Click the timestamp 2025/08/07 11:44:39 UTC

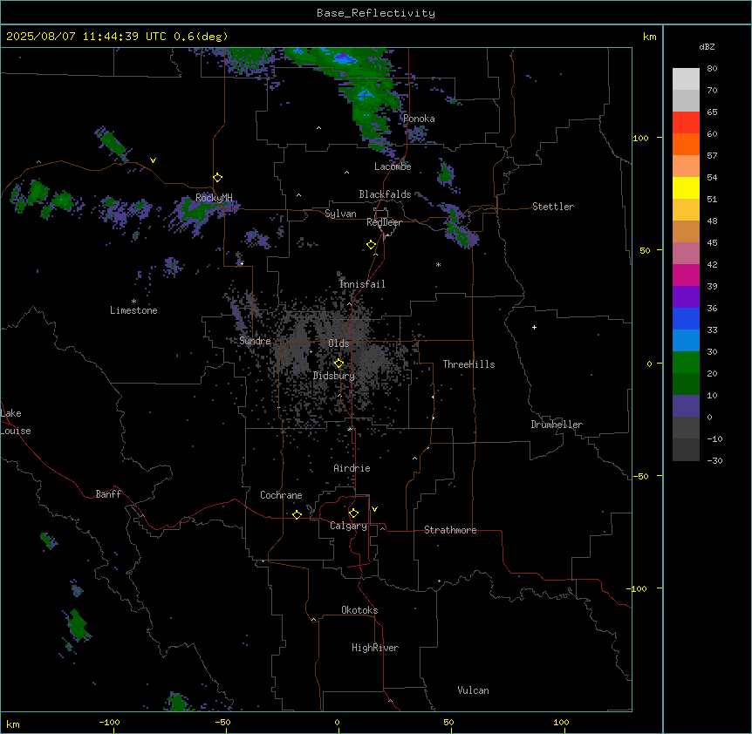tap(85, 37)
